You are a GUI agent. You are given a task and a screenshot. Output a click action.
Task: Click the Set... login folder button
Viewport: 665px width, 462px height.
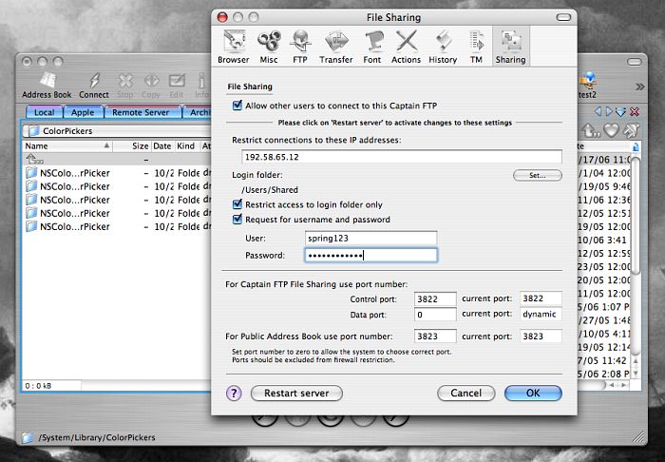pos(538,175)
